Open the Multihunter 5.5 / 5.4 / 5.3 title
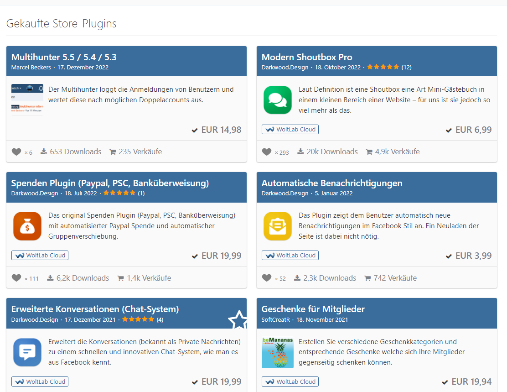507x392 pixels. point(64,57)
